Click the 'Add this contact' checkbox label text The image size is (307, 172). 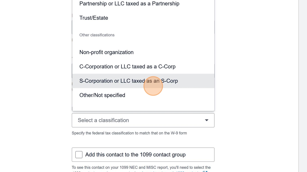point(135,155)
